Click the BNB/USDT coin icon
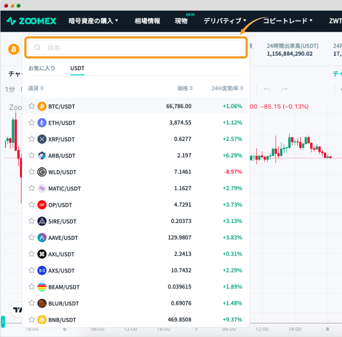 pos(42,320)
